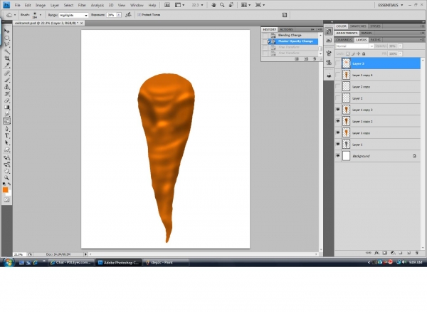Select the Path Selection tool
This screenshot has width=427, height=312.
(x=7, y=142)
